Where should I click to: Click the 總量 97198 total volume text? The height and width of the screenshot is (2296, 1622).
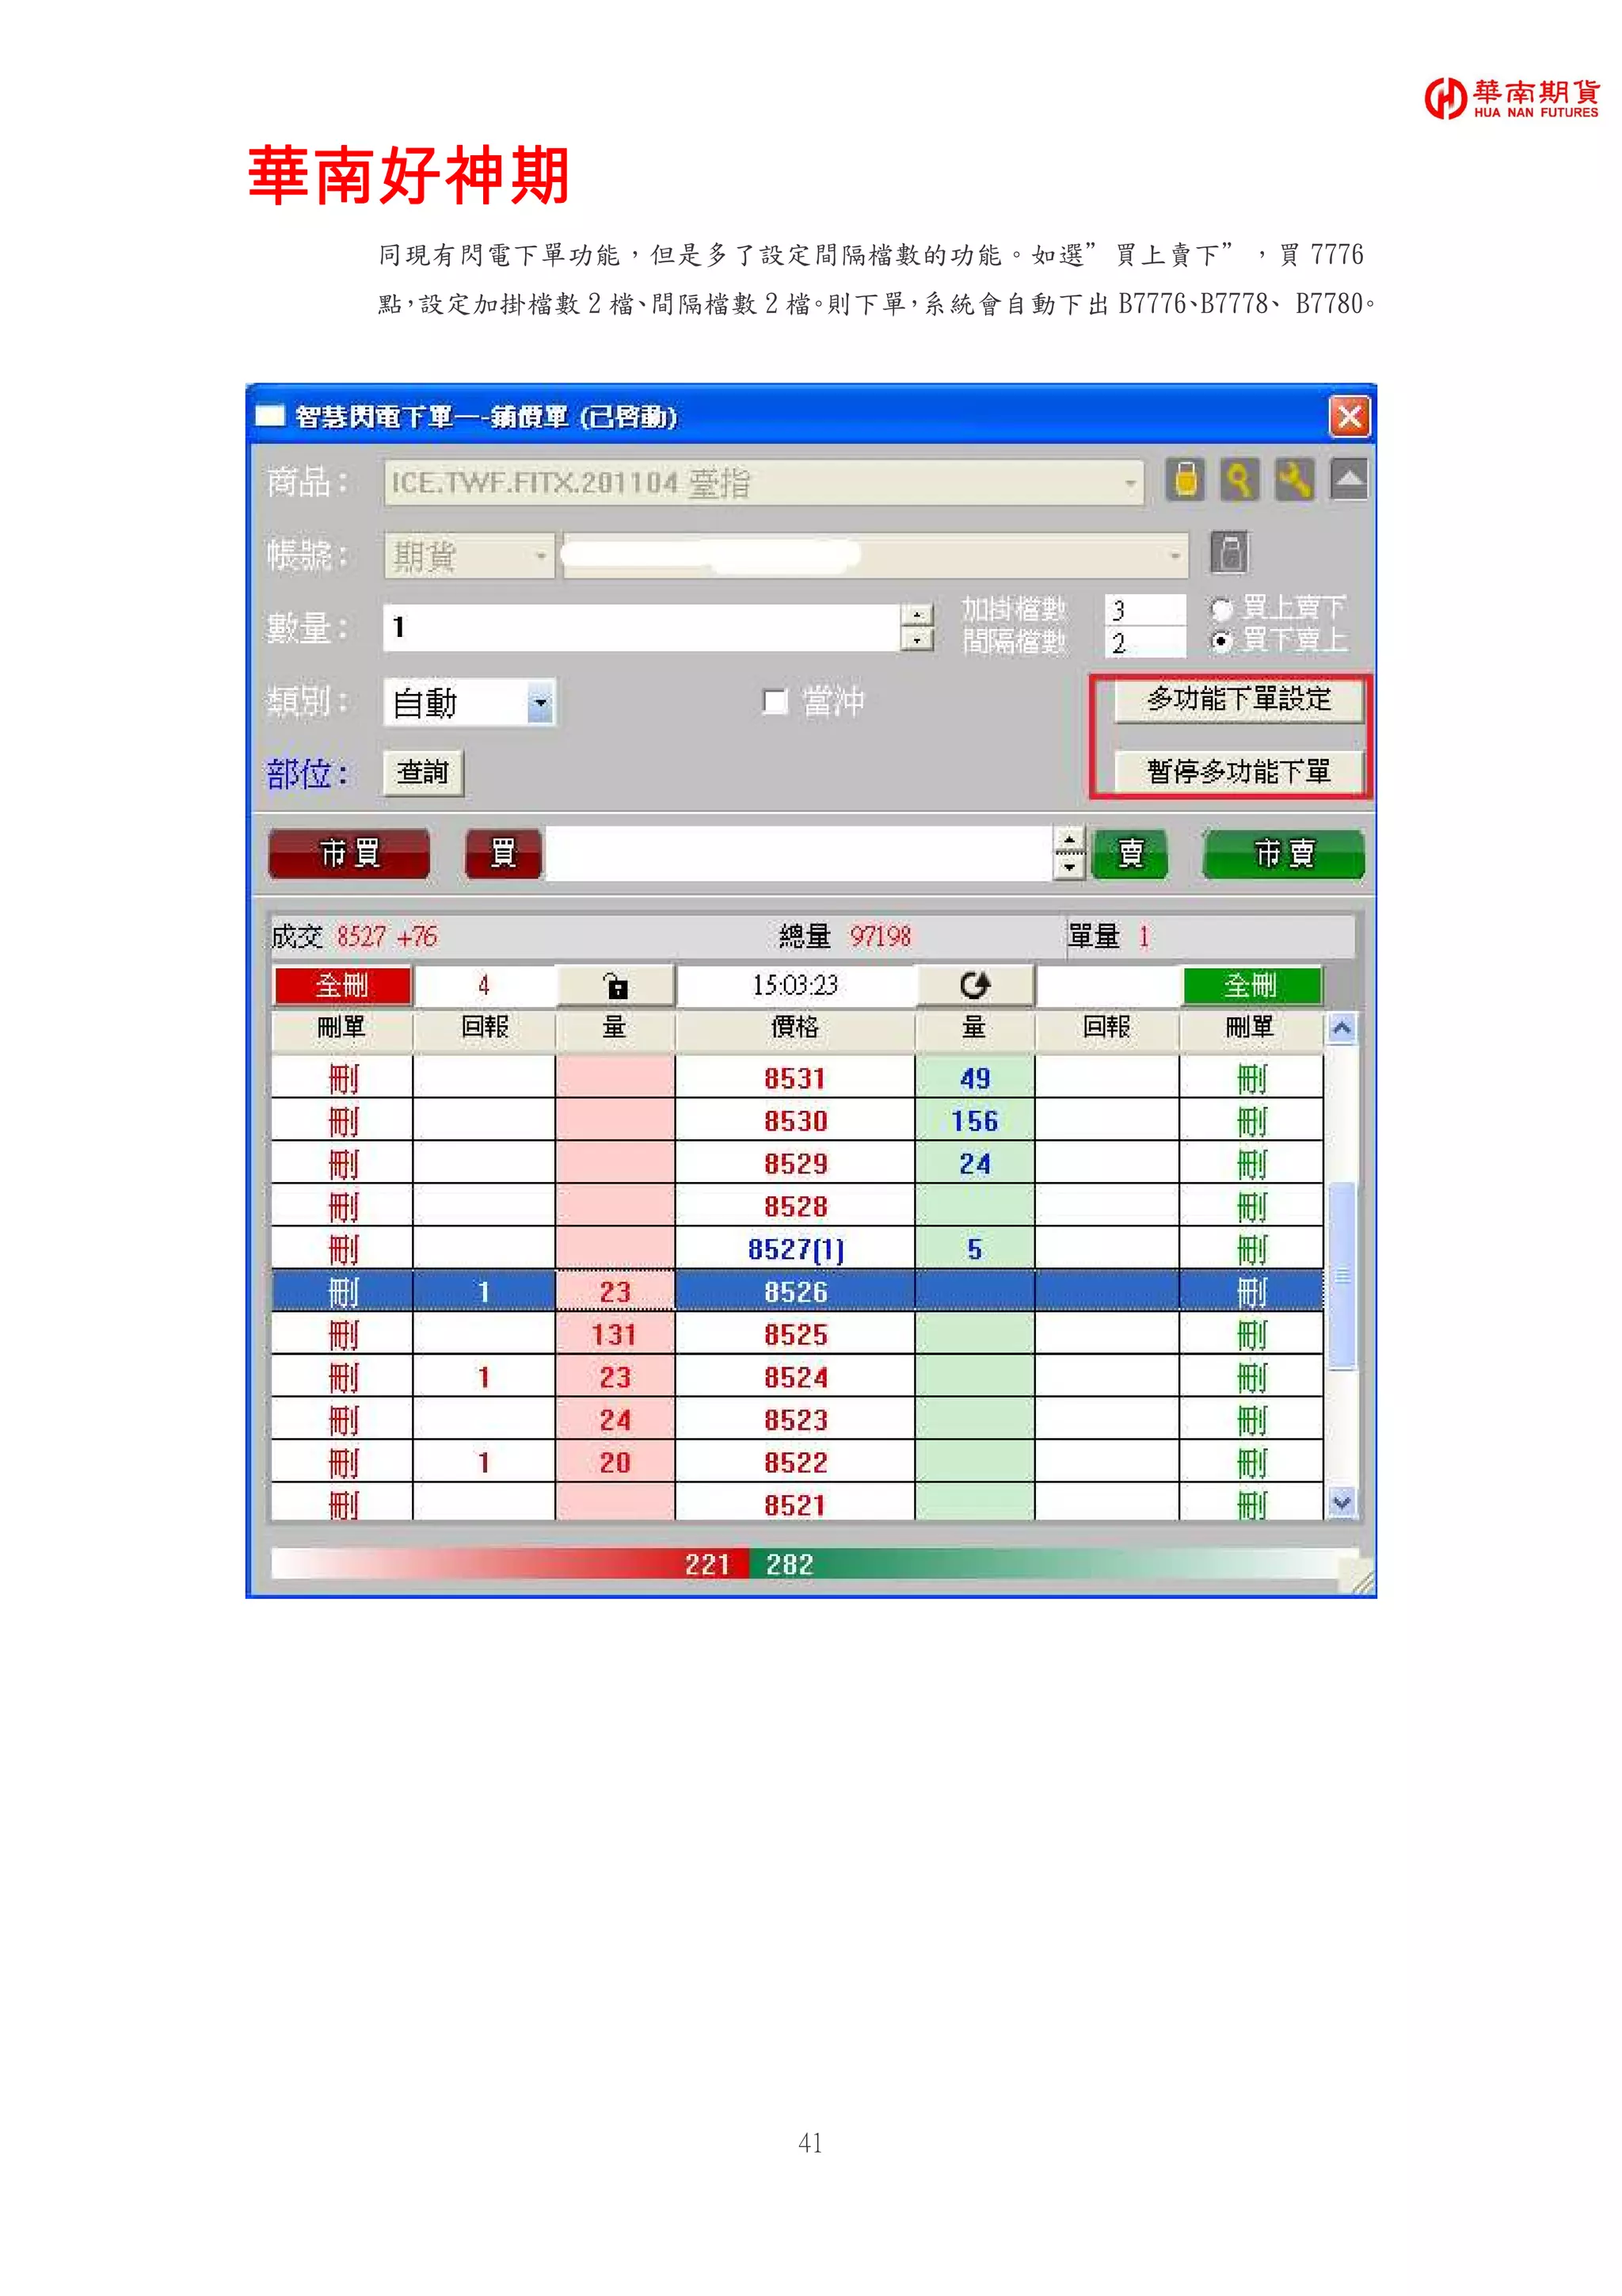(846, 937)
